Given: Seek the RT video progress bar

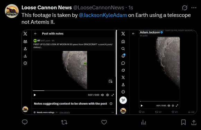Looking at the screenshot, I should [x=74, y=91].
